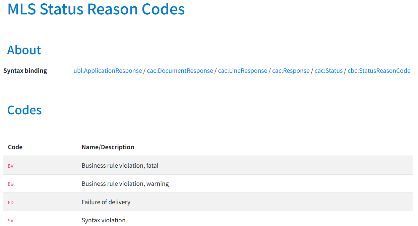Select the BV code cell

click(x=11, y=166)
